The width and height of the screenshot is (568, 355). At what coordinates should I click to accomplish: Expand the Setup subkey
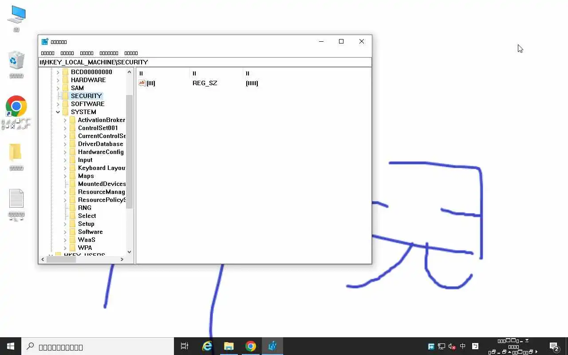tap(65, 224)
